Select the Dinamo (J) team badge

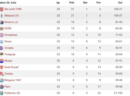2,22
